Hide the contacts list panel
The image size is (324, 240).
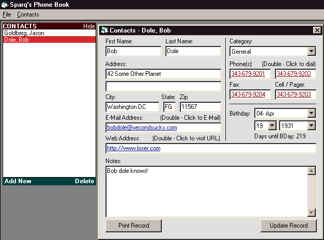(89, 26)
